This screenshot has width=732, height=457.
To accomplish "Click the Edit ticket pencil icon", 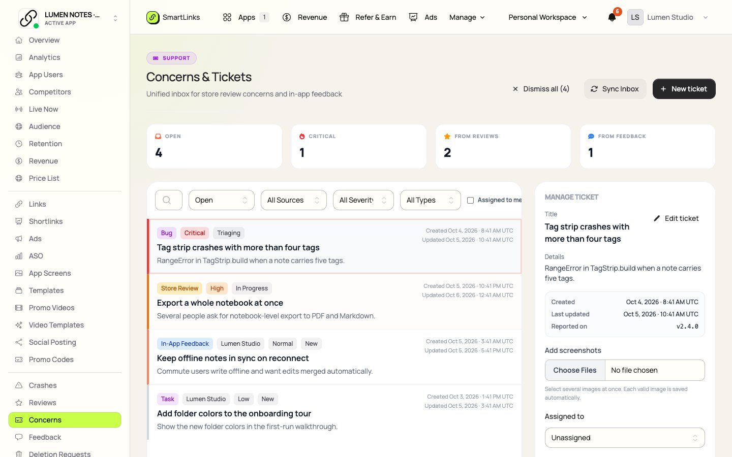I will point(657,218).
